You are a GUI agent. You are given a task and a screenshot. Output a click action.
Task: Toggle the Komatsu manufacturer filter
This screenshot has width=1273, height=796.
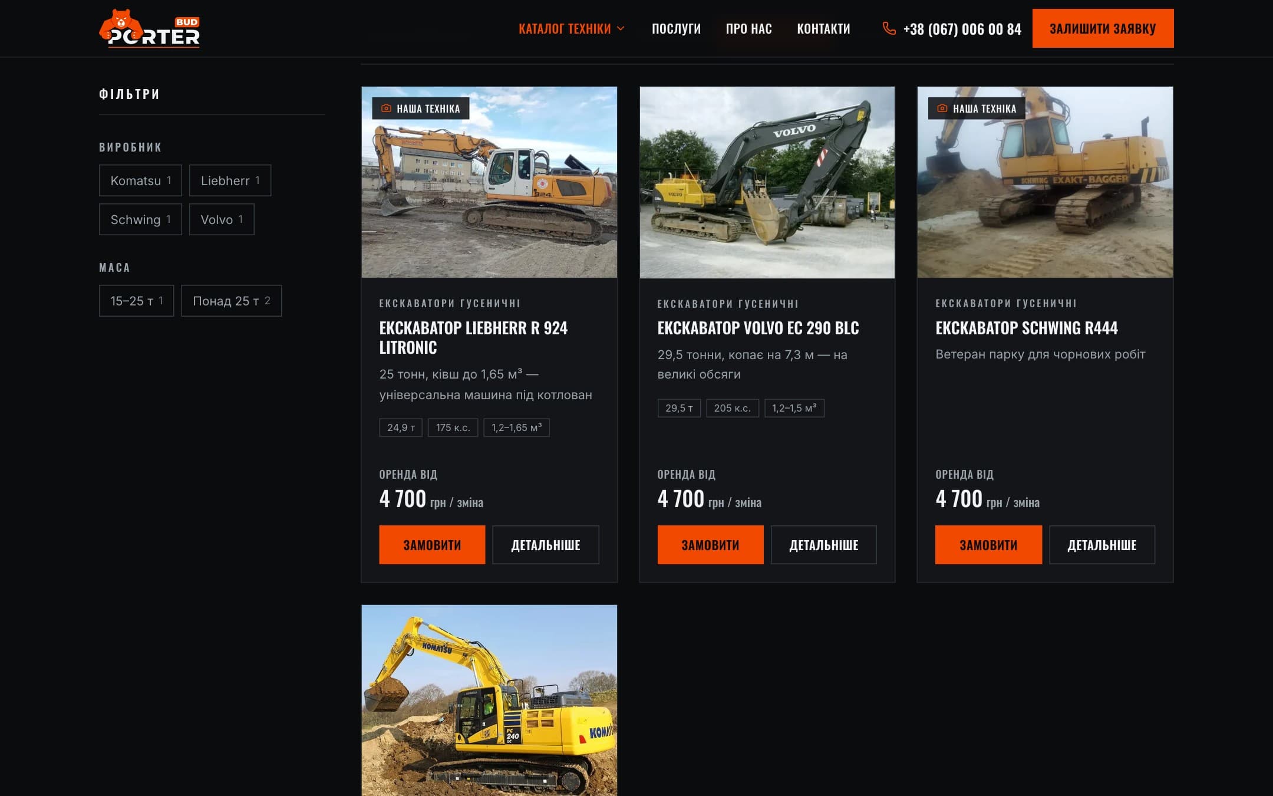140,180
